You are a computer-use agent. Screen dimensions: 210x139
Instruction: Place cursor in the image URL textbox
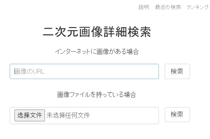[84, 71]
